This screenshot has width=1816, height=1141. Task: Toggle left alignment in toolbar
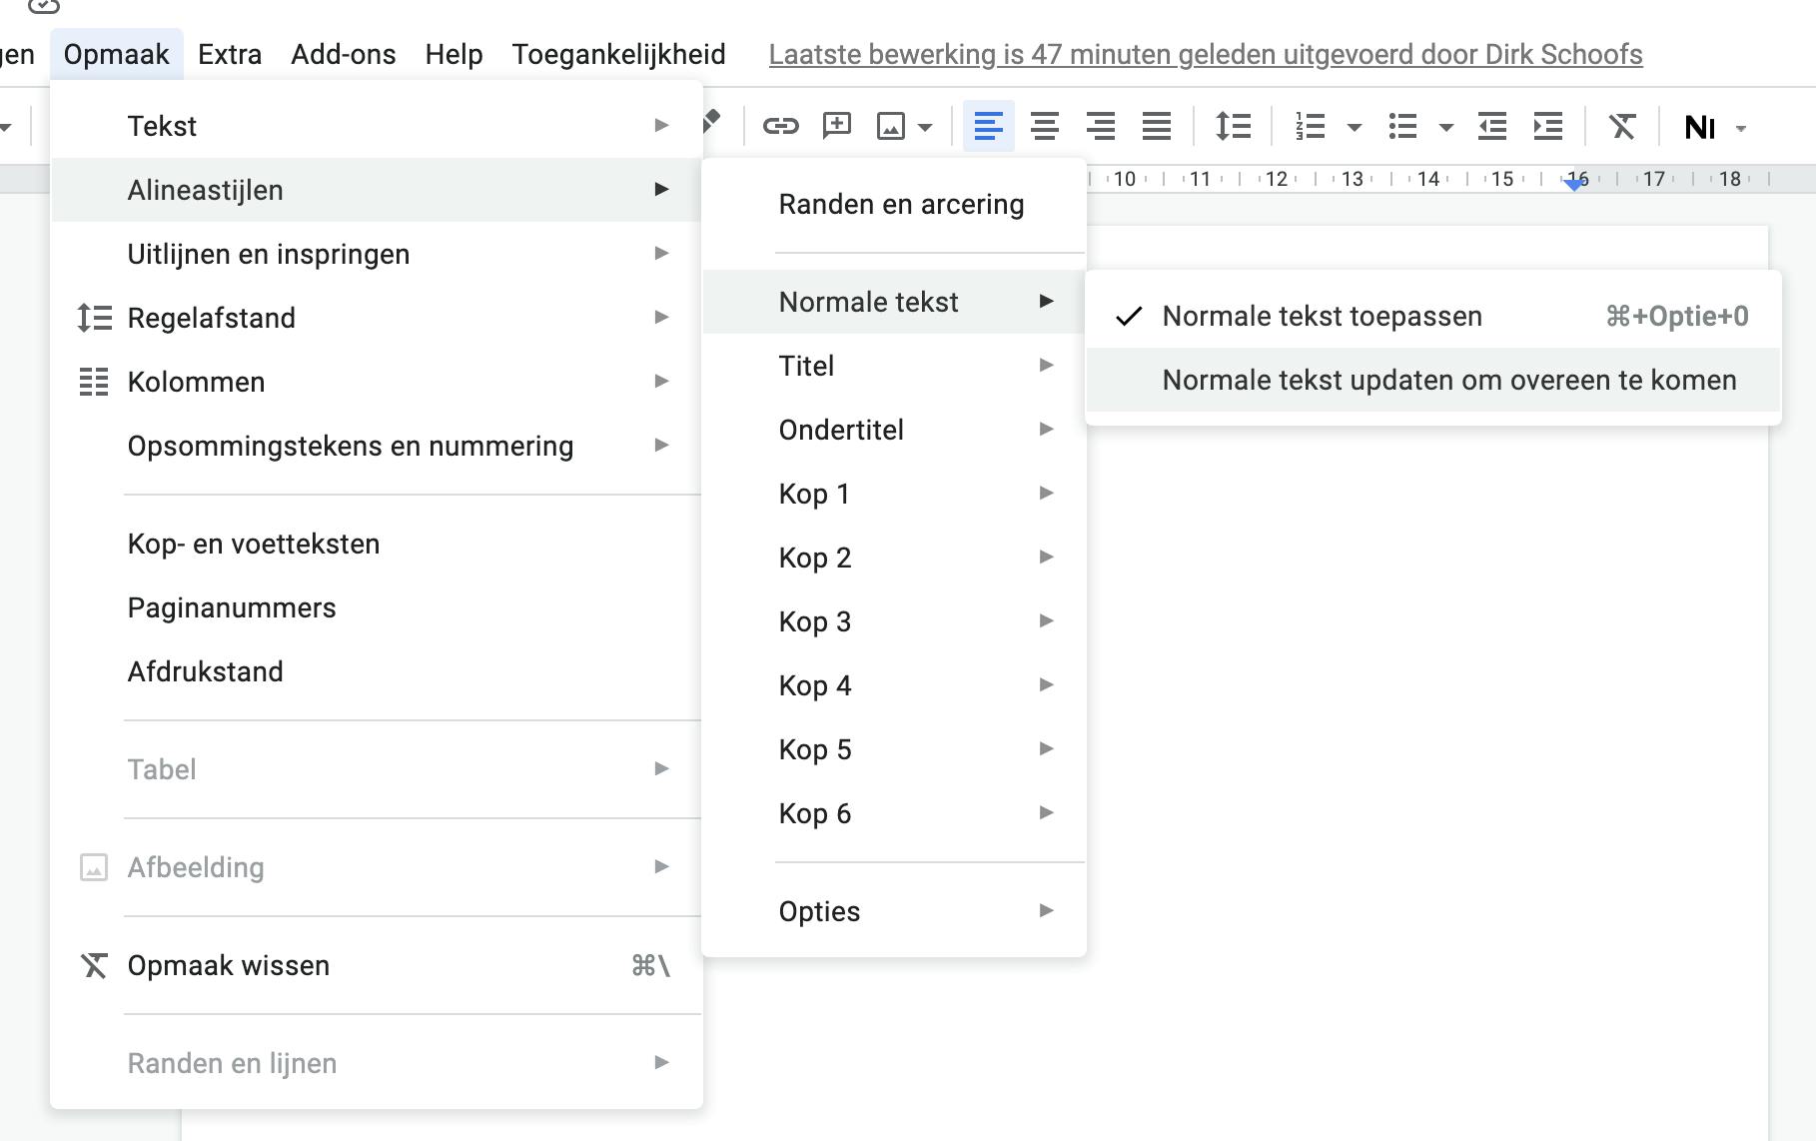988,126
